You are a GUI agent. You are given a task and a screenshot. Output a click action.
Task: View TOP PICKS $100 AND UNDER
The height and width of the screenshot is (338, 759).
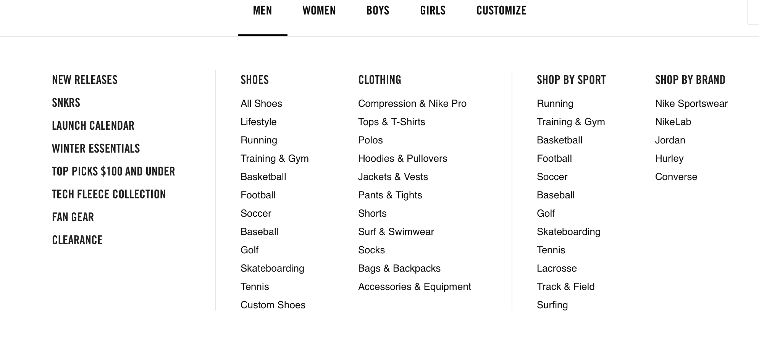pyautogui.click(x=113, y=172)
